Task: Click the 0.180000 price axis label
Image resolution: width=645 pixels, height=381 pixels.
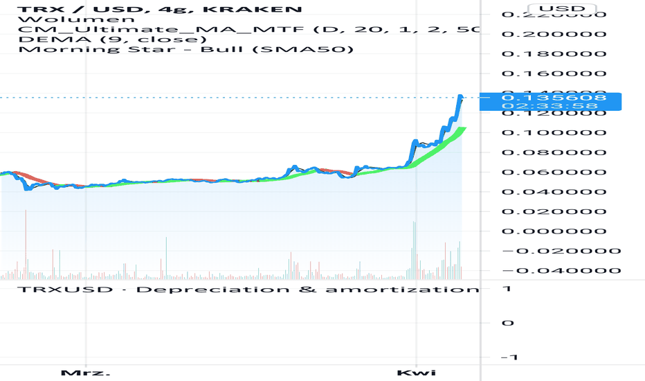Action: point(554,54)
